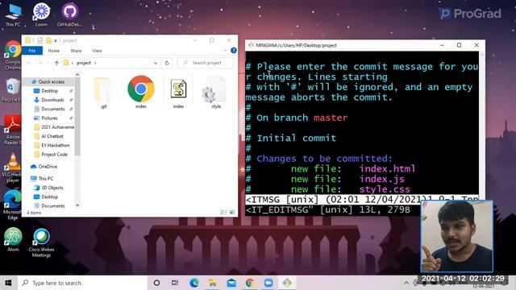Viewport: 516px width, 290px height.
Task: Open Edge from the taskbar
Action: (x=194, y=283)
